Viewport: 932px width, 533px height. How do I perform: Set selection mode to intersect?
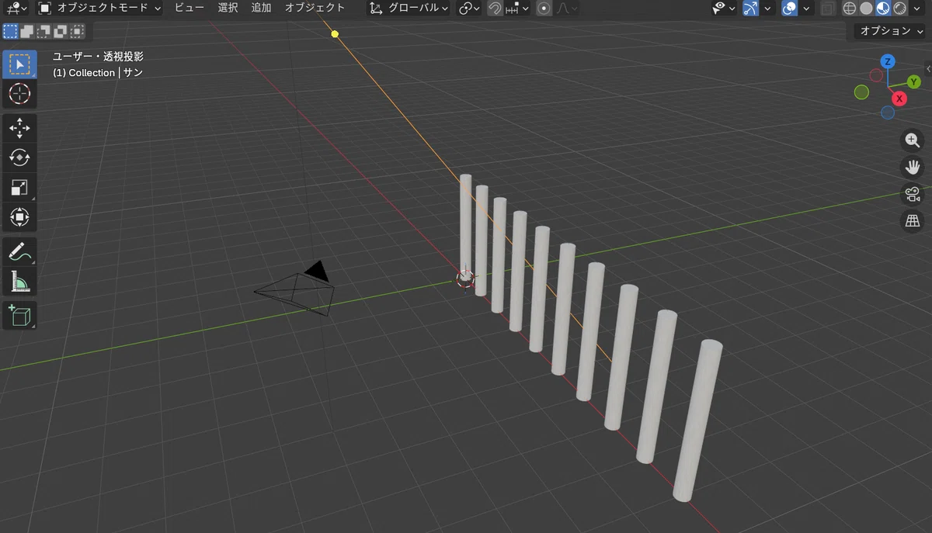pyautogui.click(x=78, y=31)
